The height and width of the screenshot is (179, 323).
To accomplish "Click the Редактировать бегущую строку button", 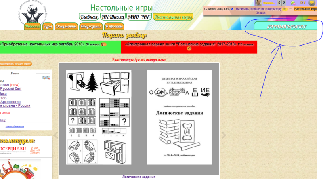I will point(16,64).
